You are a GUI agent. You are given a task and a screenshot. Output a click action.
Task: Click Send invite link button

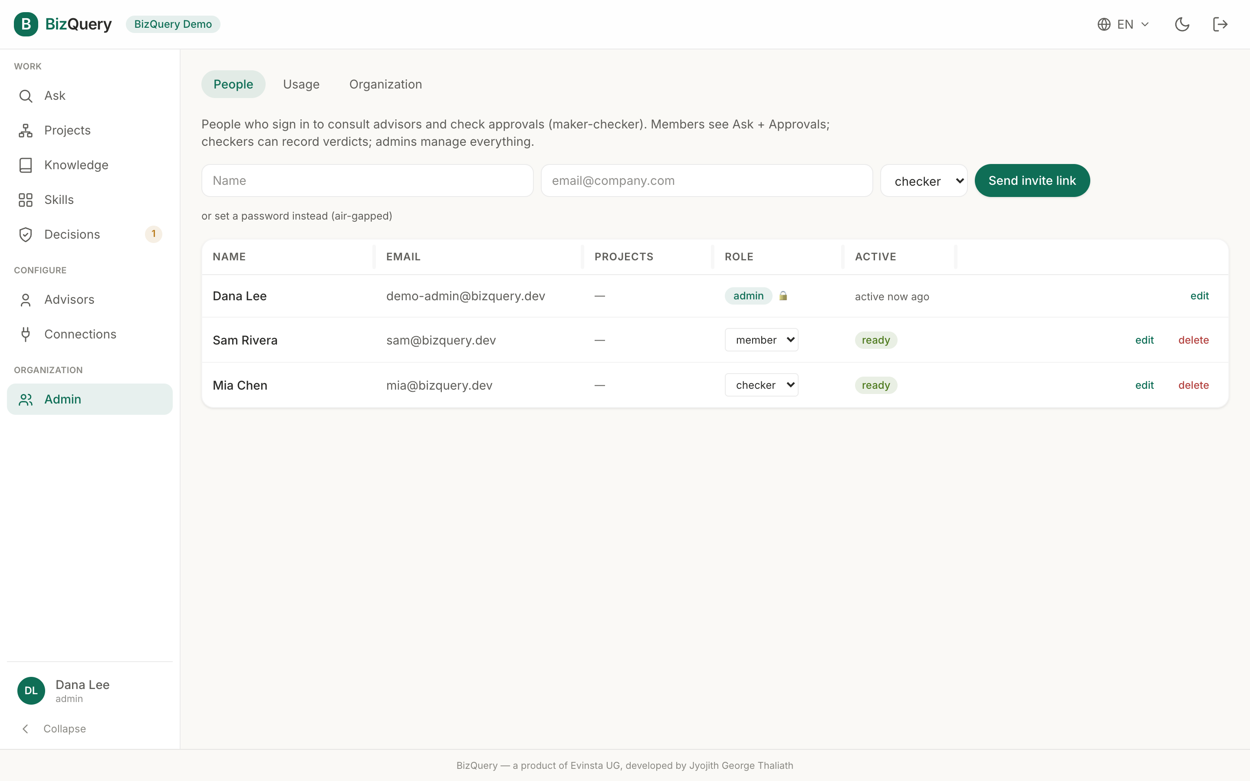(x=1032, y=181)
